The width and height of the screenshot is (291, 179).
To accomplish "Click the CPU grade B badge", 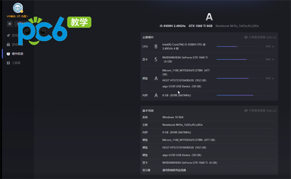I will point(156,46).
